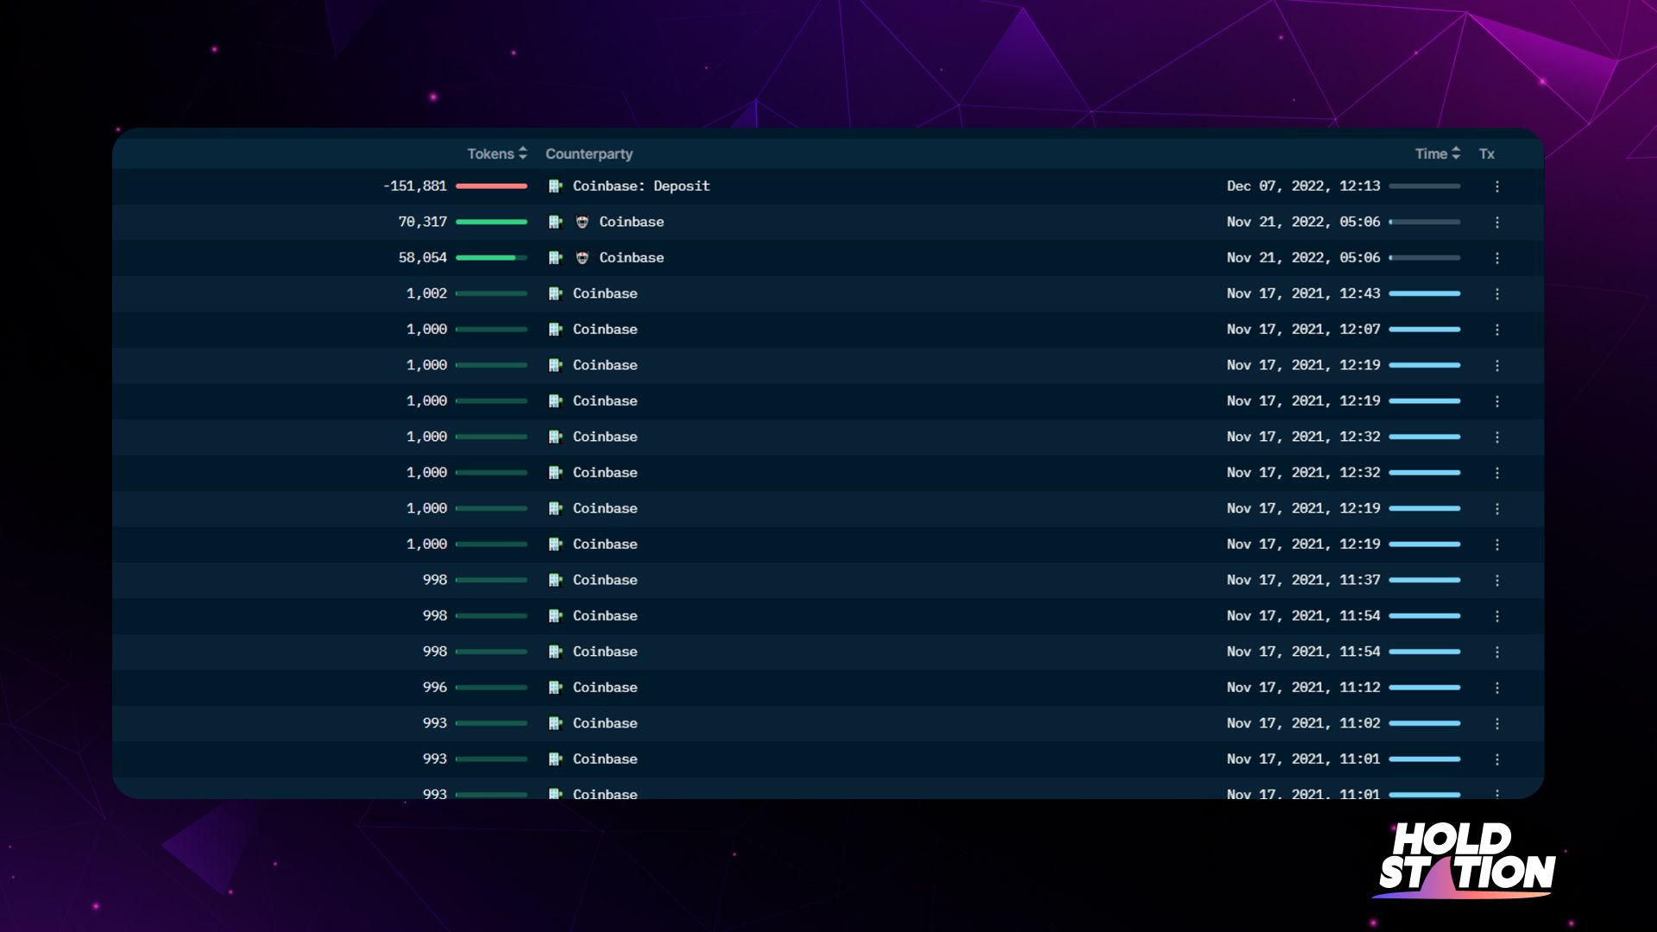The height and width of the screenshot is (932, 1657).
Task: Click the Nov 17, 2021, 12:07 timestamp
Action: tap(1303, 330)
